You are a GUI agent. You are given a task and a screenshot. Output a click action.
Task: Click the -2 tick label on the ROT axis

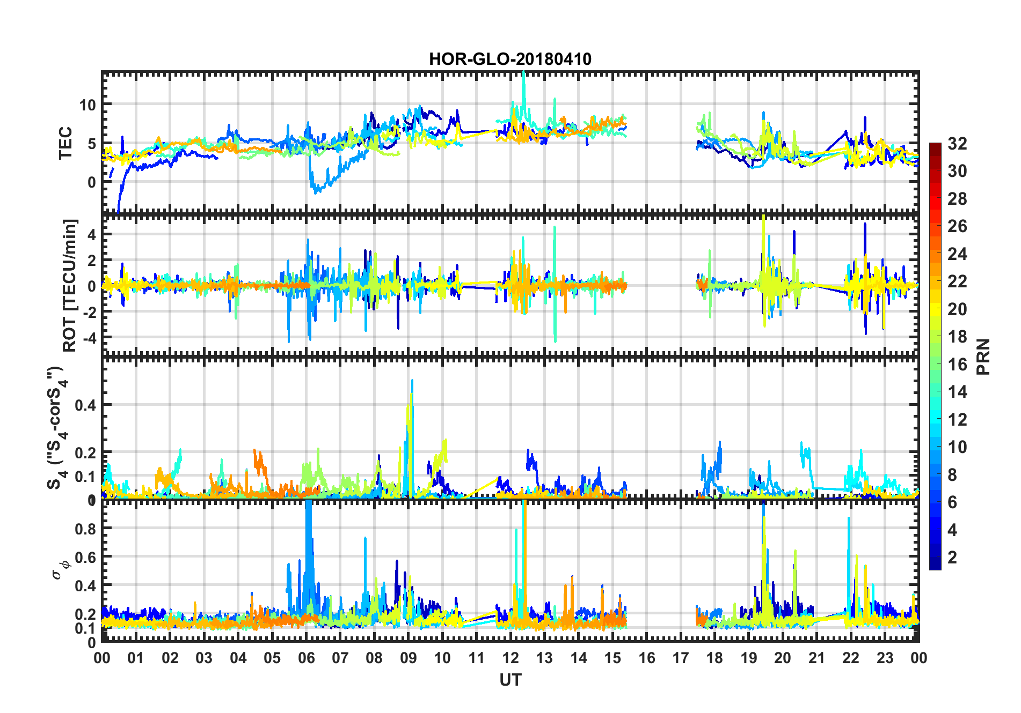tap(89, 312)
